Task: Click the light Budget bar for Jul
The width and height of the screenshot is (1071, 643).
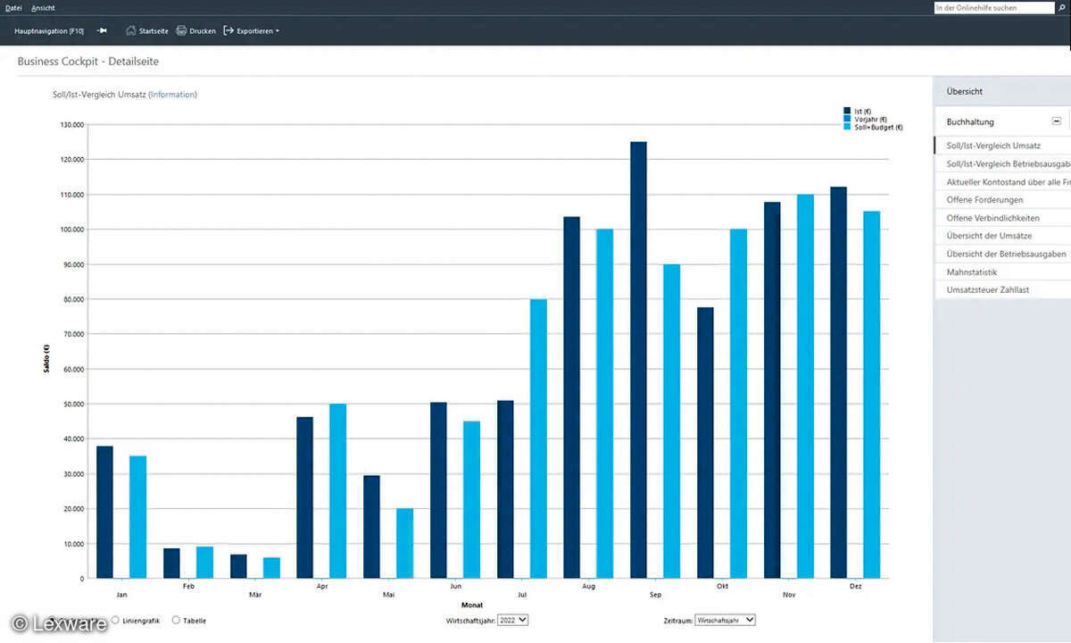Action: [538, 438]
